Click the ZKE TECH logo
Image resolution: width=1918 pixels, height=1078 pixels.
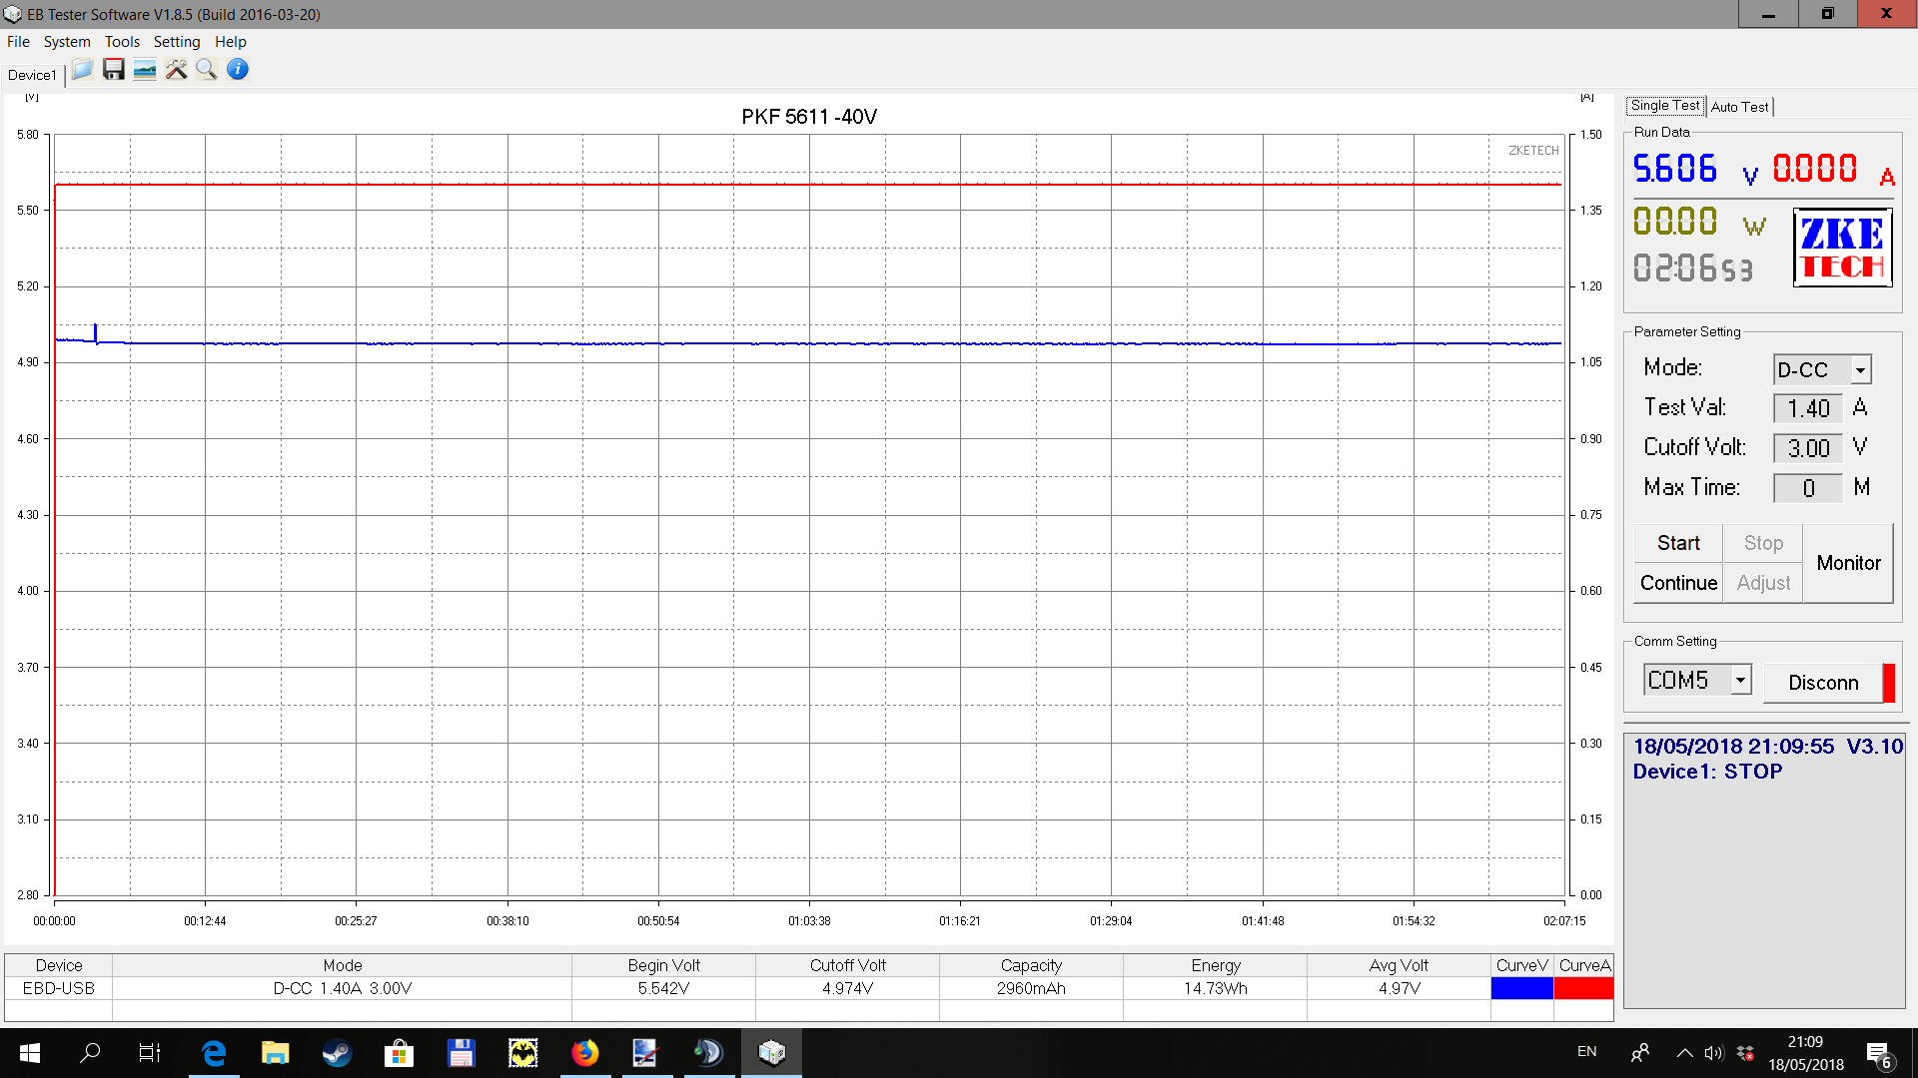point(1842,248)
